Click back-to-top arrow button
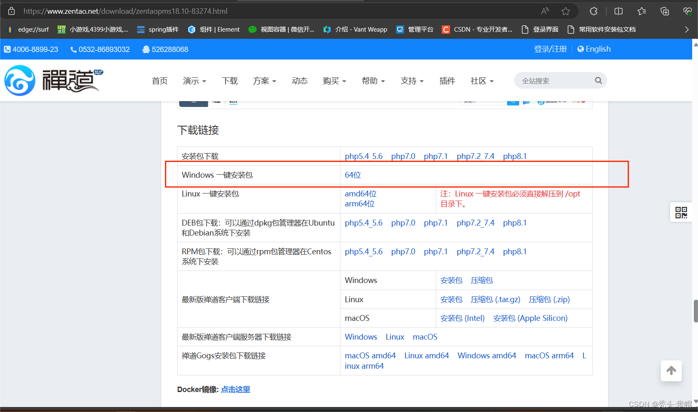698x412 pixels. 671,370
